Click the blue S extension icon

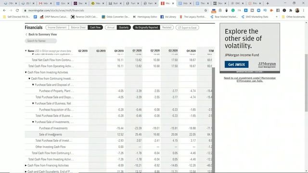pos(246,11)
